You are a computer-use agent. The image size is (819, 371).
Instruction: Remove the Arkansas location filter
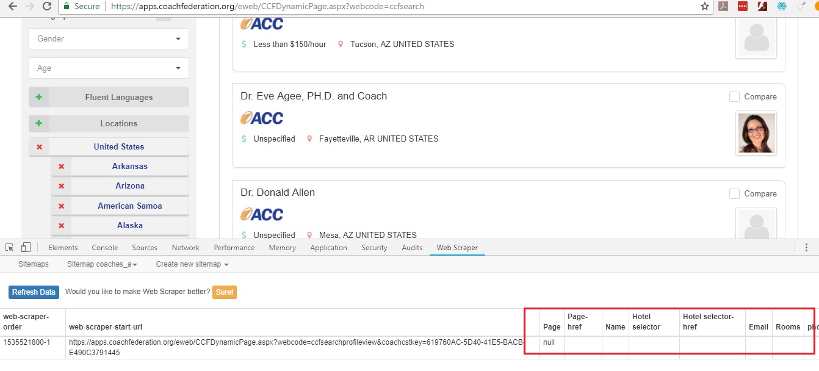[x=61, y=167]
